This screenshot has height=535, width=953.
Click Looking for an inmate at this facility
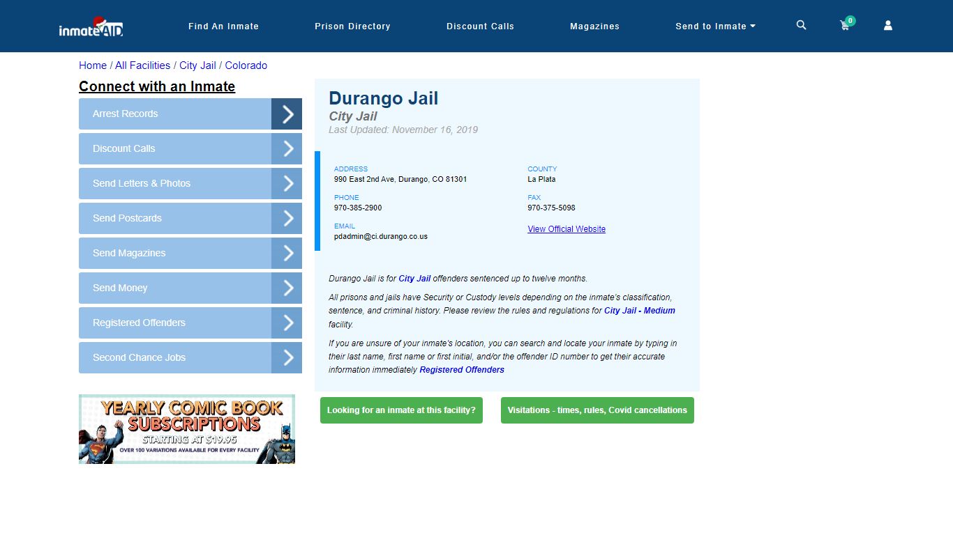(x=401, y=410)
